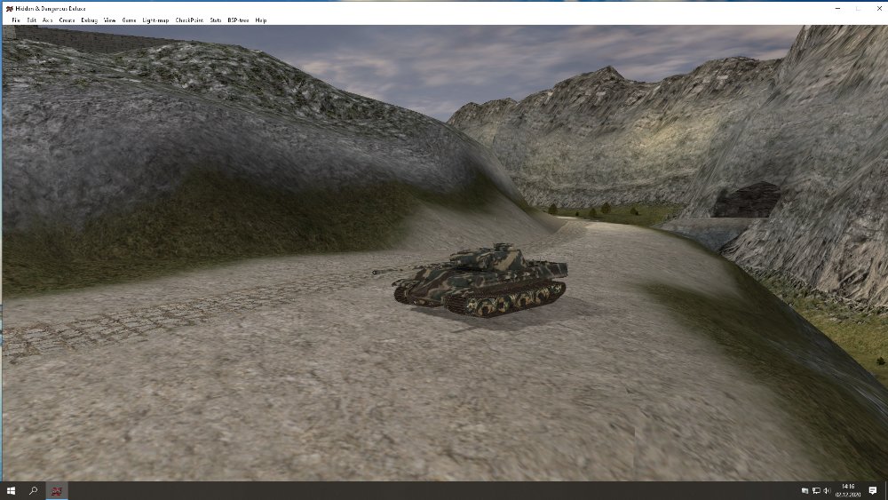Open the Axis menu
The image size is (888, 500).
pyautogui.click(x=48, y=20)
